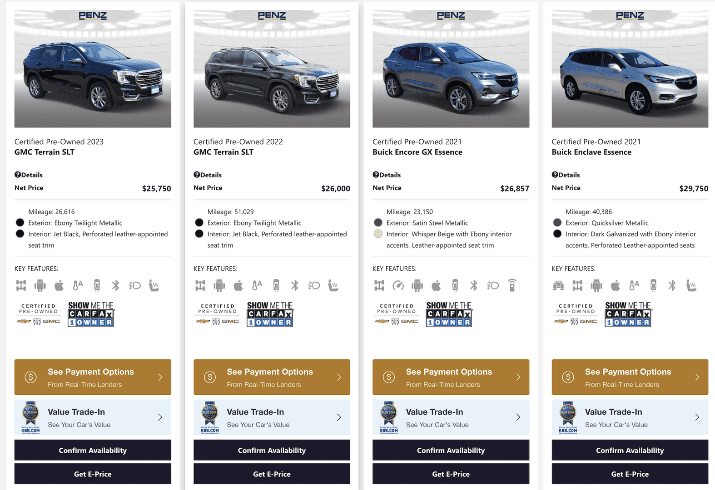Click the fog lamp feature icon under 2022 Terrain

[313, 285]
